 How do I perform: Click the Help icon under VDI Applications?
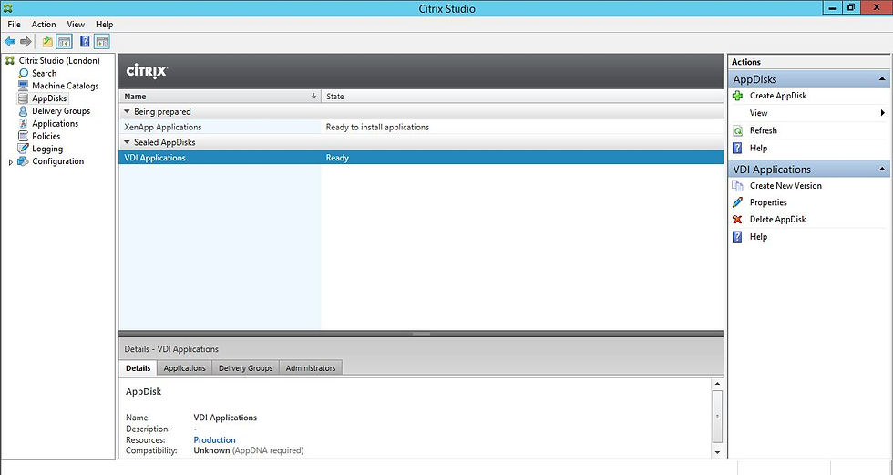737,237
